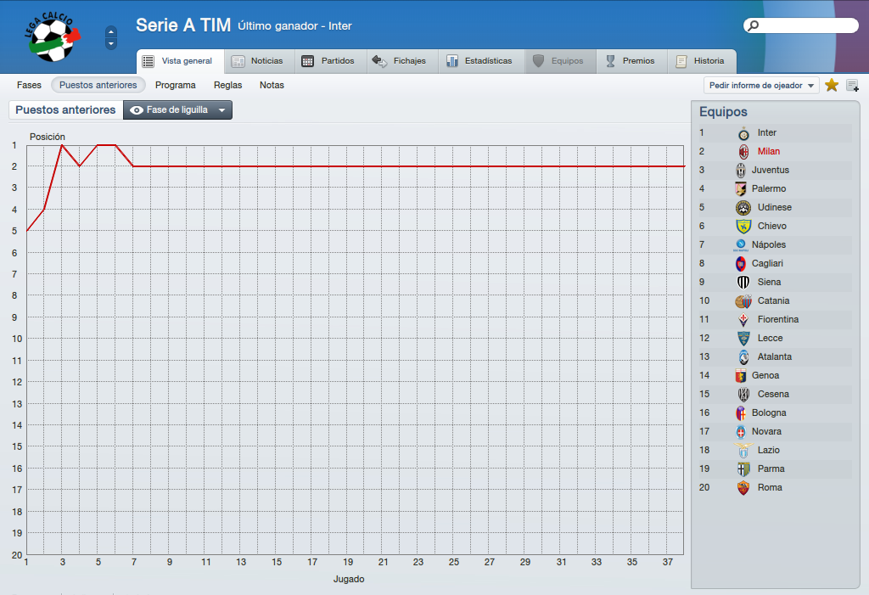Click the Inter club badge
The width and height of the screenshot is (869, 595).
(743, 133)
